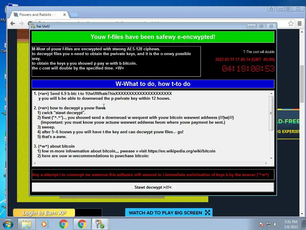Bookmark the page with star icon
The image size is (306, 230).
291,23
